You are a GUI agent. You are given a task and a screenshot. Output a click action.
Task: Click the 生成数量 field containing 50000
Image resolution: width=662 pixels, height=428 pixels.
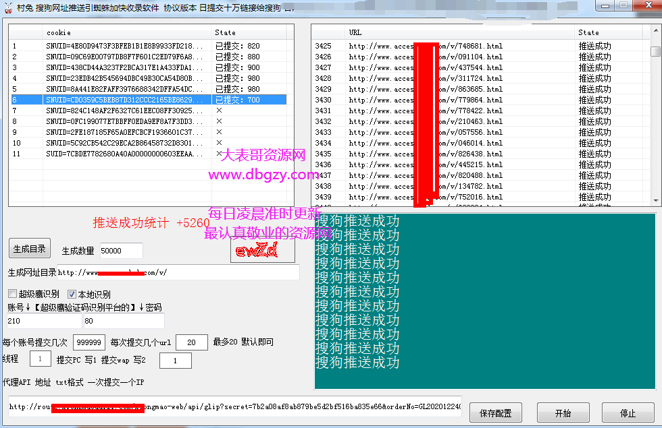[121, 251]
